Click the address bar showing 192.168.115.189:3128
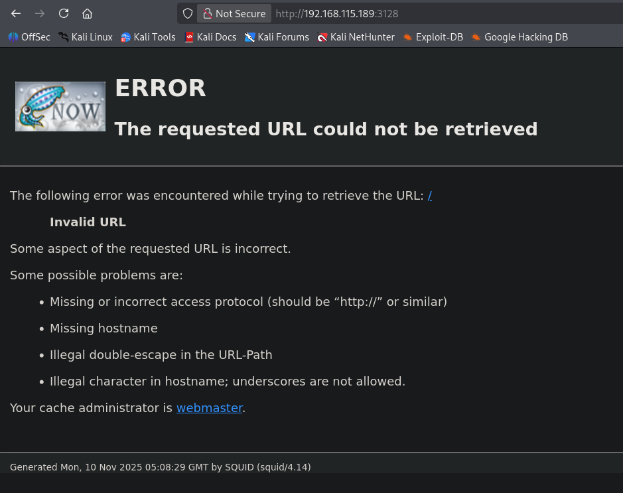 [398, 13]
